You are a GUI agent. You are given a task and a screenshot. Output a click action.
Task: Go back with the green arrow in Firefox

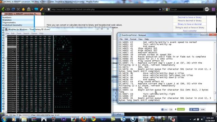pyautogui.click(x=3, y=9)
